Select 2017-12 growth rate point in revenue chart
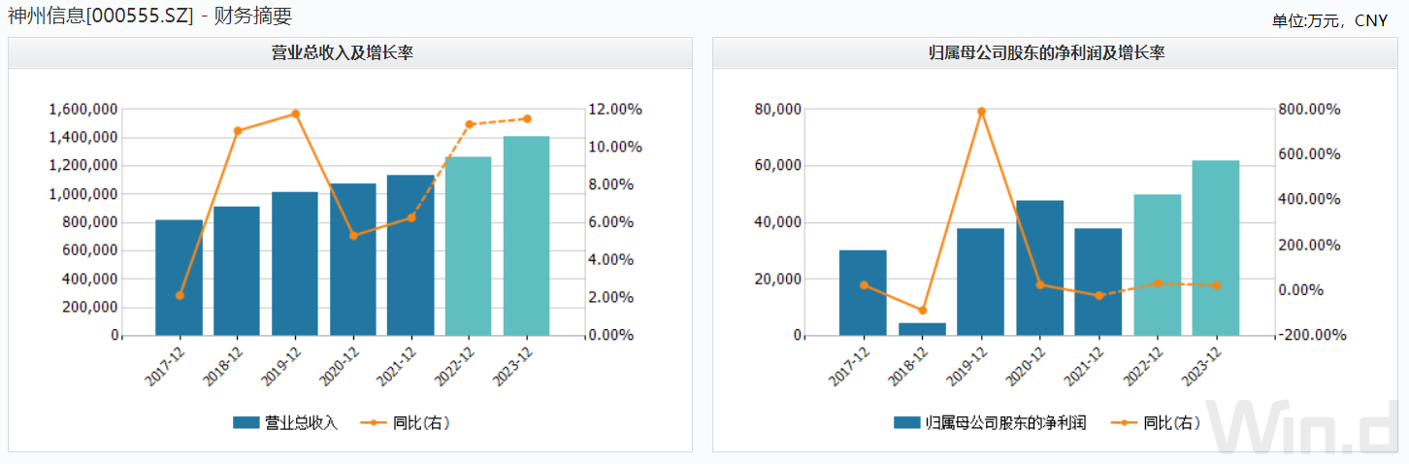The height and width of the screenshot is (464, 1409). tap(180, 295)
